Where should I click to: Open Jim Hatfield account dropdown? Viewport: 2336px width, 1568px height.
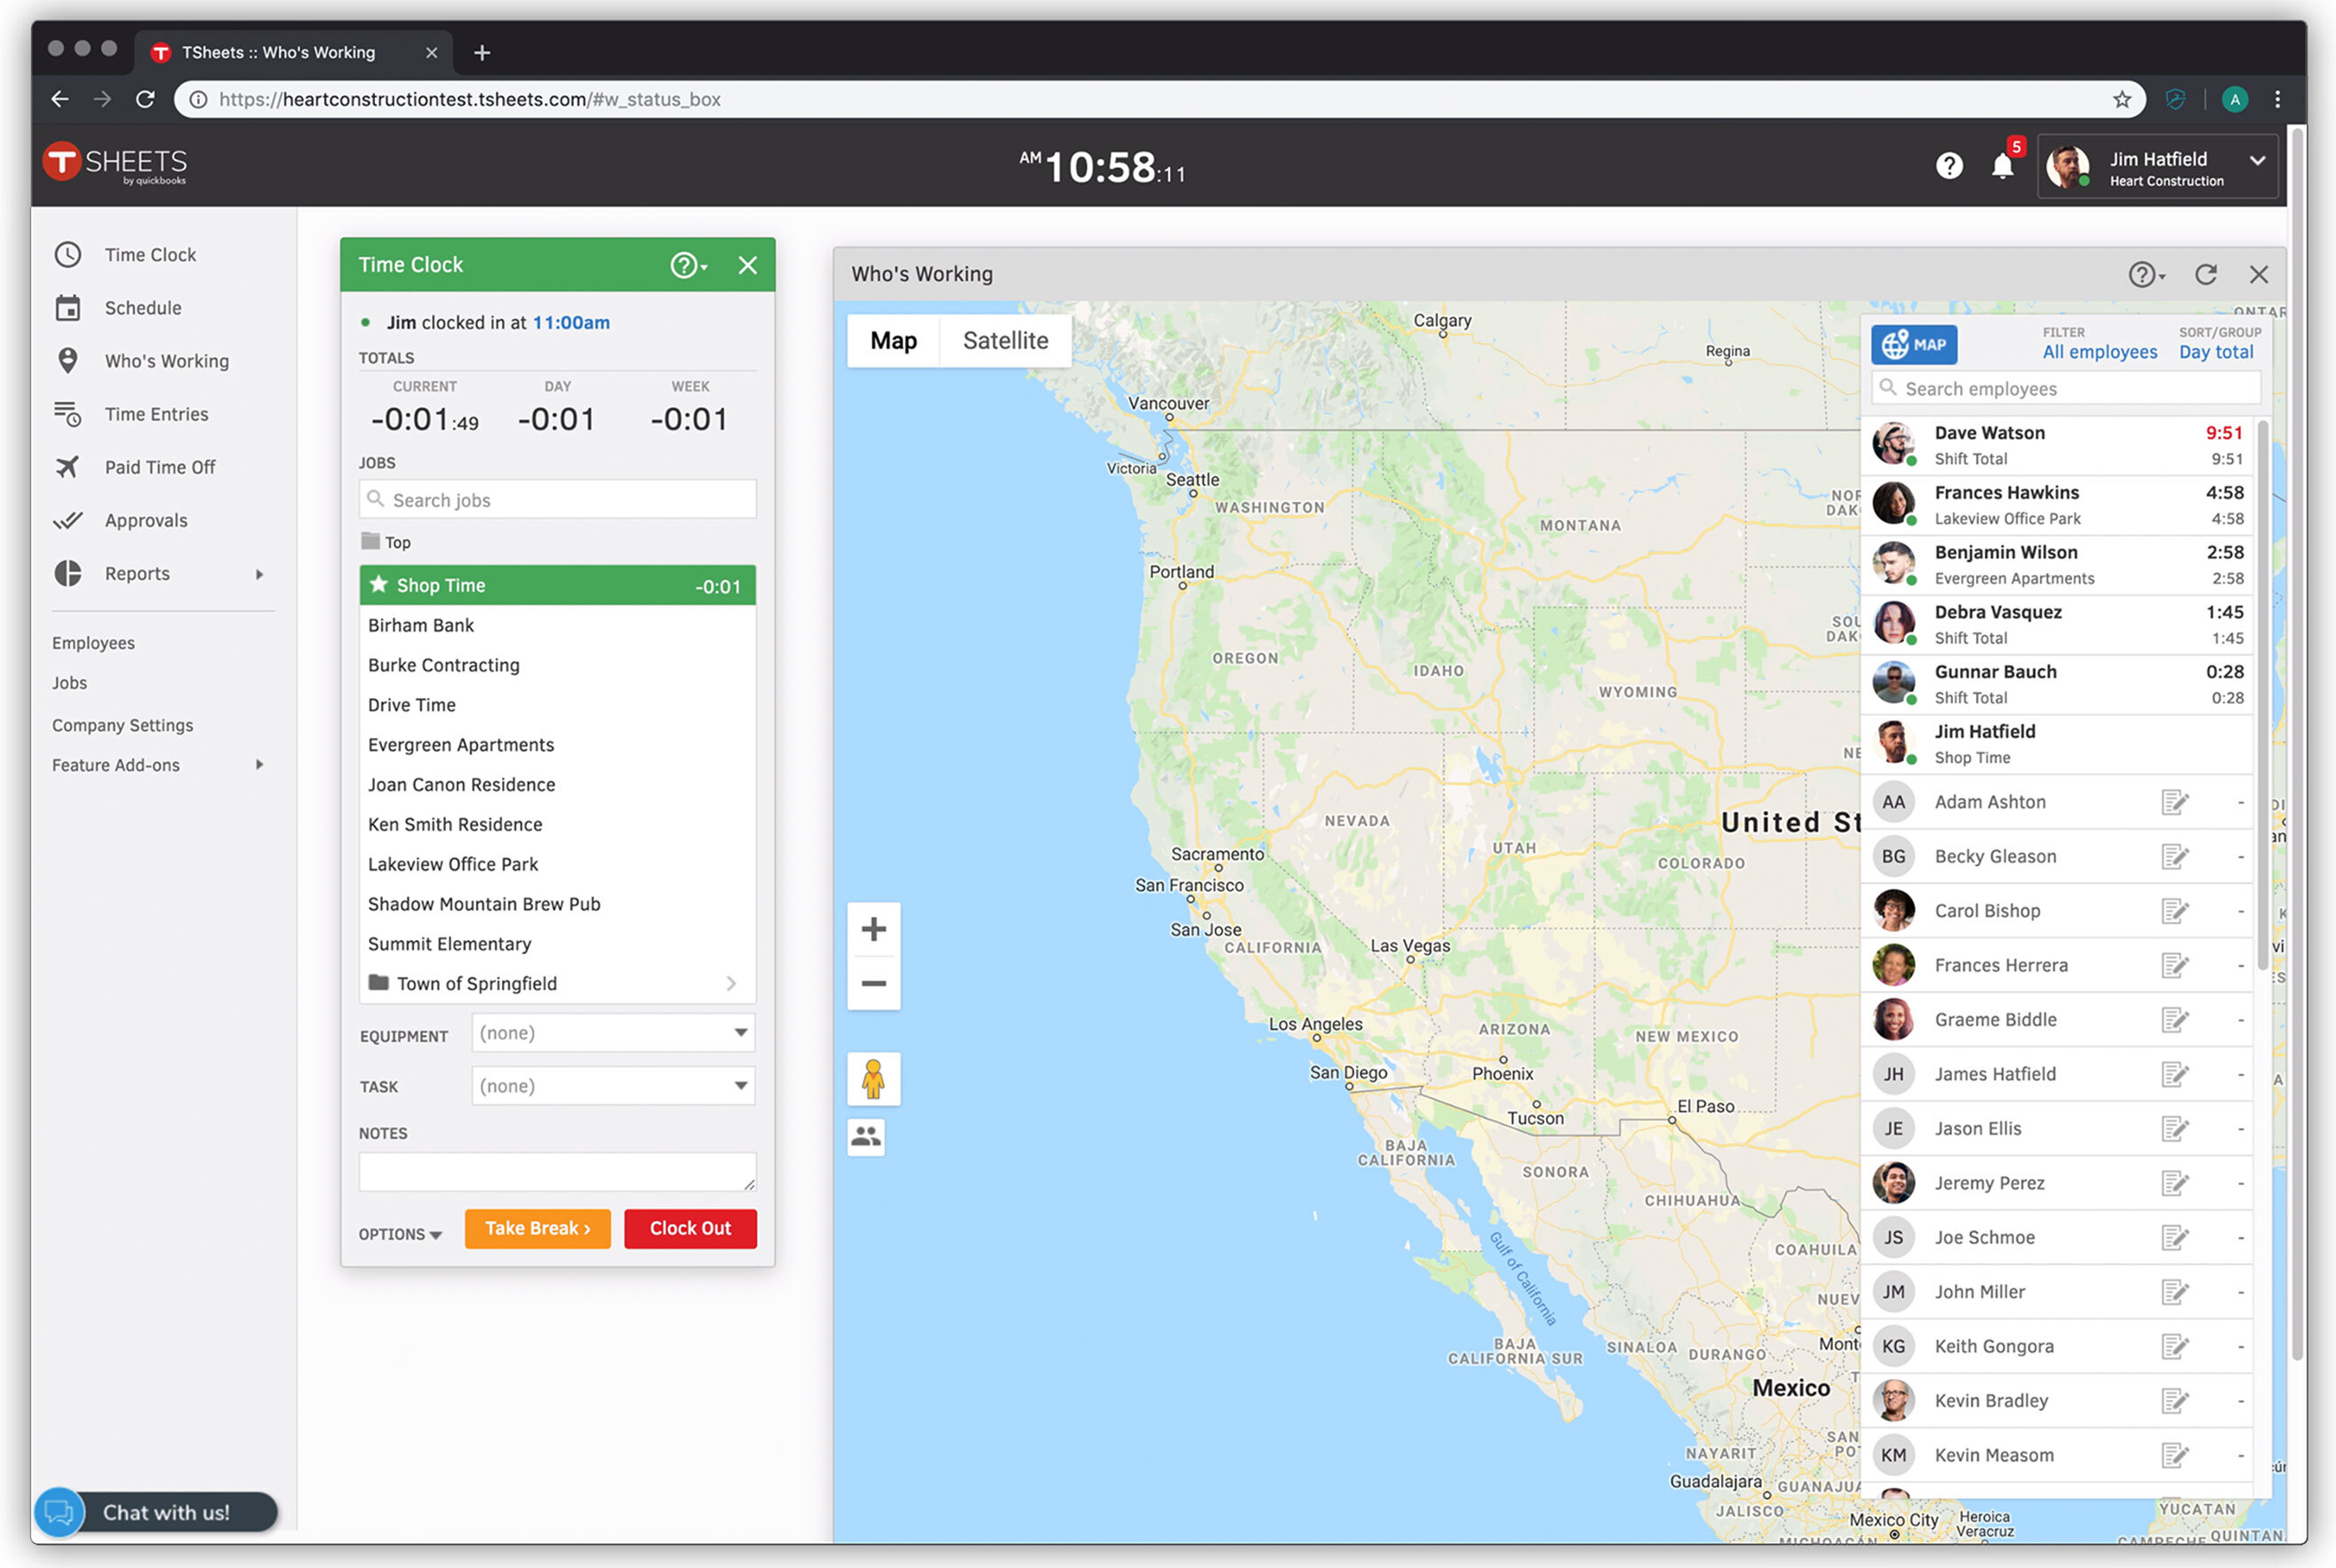(2158, 166)
